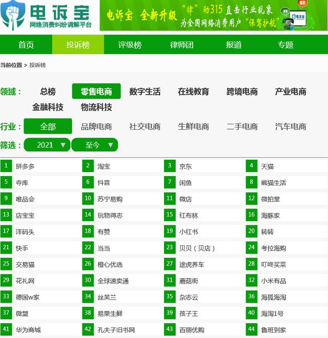Click the 小米有品 ranking entry
Screen dimensions: 328x338
[273, 281]
